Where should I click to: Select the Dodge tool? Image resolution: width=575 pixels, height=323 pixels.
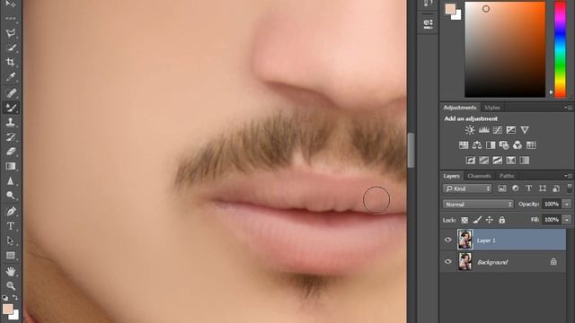click(11, 196)
